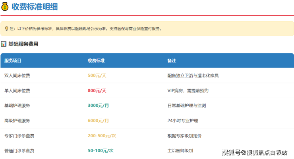Select the 单人间床位费 row label
Viewport: 294px width, 159px height.
coord(17,91)
